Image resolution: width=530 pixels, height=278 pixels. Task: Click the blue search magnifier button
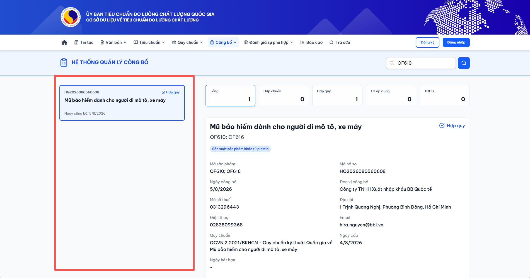point(464,63)
